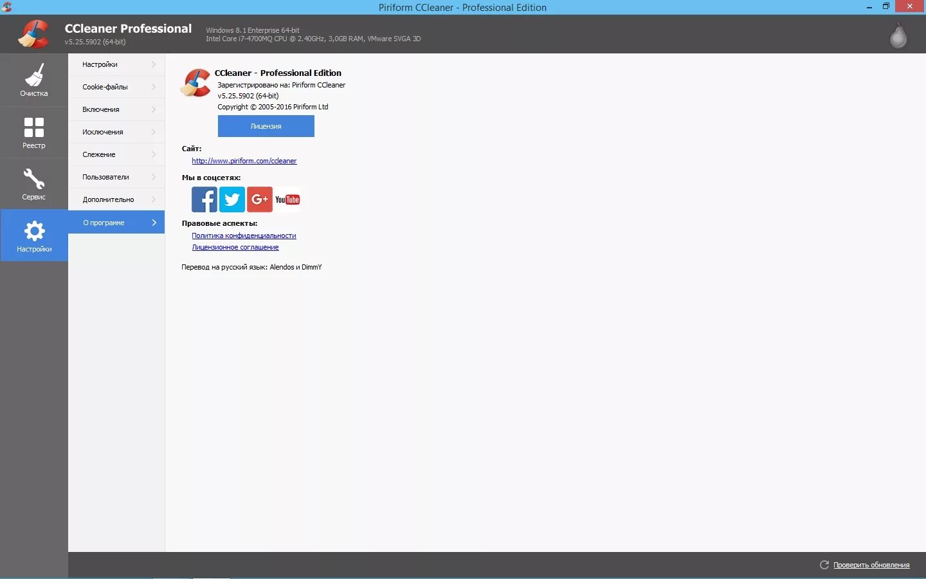Click the CCleaner logo in About panel
Screen dimensions: 926x579
(196, 83)
